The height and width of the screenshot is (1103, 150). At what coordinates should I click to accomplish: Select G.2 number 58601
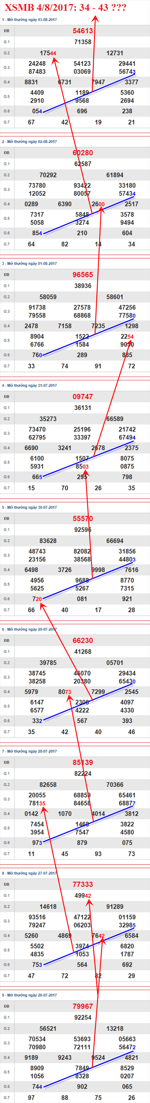tap(115, 297)
